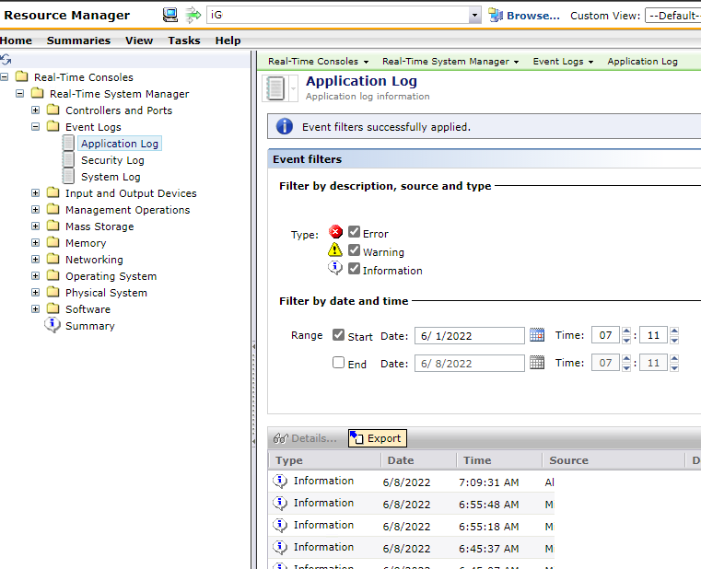Expand the Operating System node
701x569 pixels.
[35, 276]
